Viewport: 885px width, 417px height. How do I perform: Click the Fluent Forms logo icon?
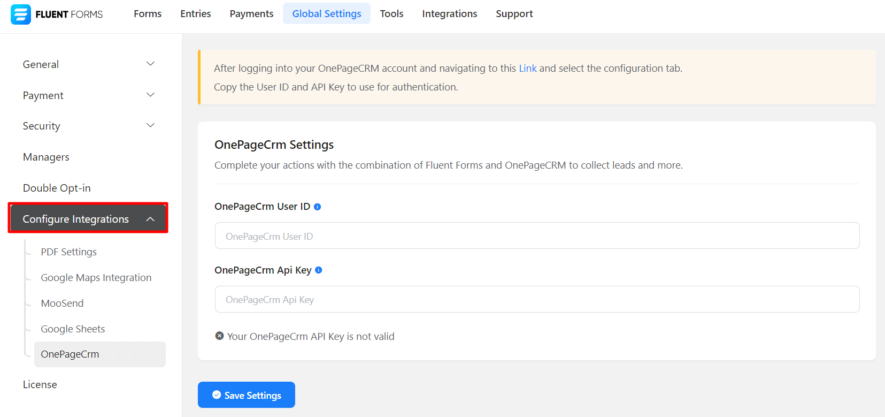[x=21, y=14]
